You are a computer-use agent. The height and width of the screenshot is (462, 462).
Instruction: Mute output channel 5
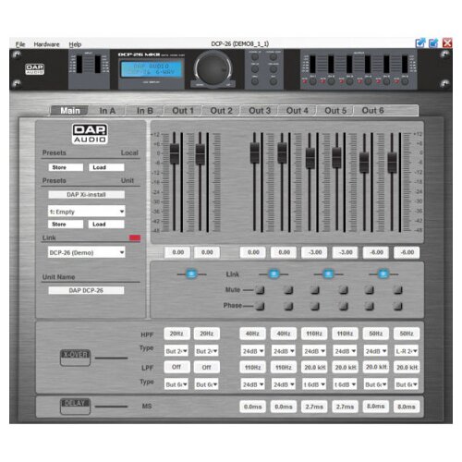(x=370, y=290)
